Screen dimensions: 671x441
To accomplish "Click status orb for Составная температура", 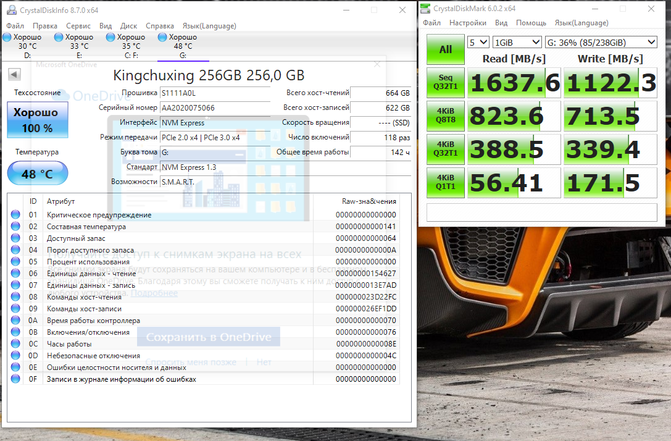I will point(15,226).
